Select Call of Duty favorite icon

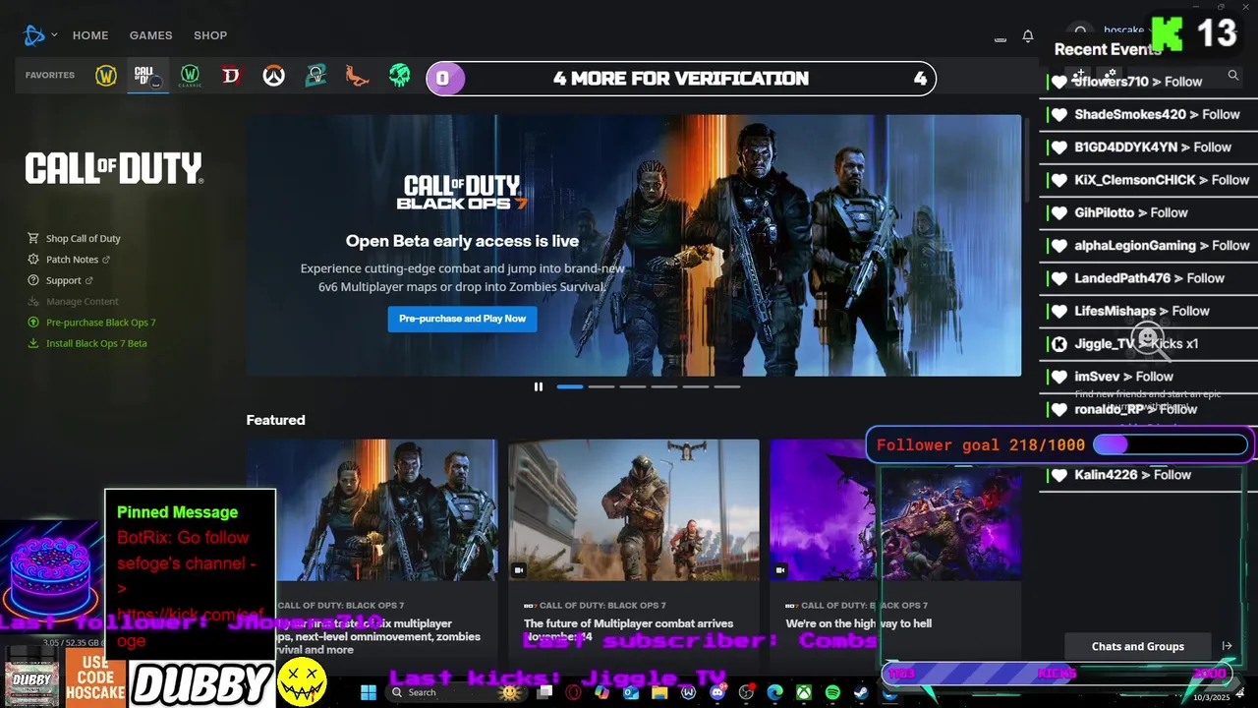[147, 76]
